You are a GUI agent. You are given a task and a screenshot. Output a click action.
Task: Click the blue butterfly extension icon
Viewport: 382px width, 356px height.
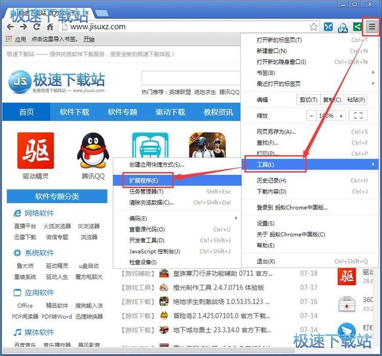(328, 26)
